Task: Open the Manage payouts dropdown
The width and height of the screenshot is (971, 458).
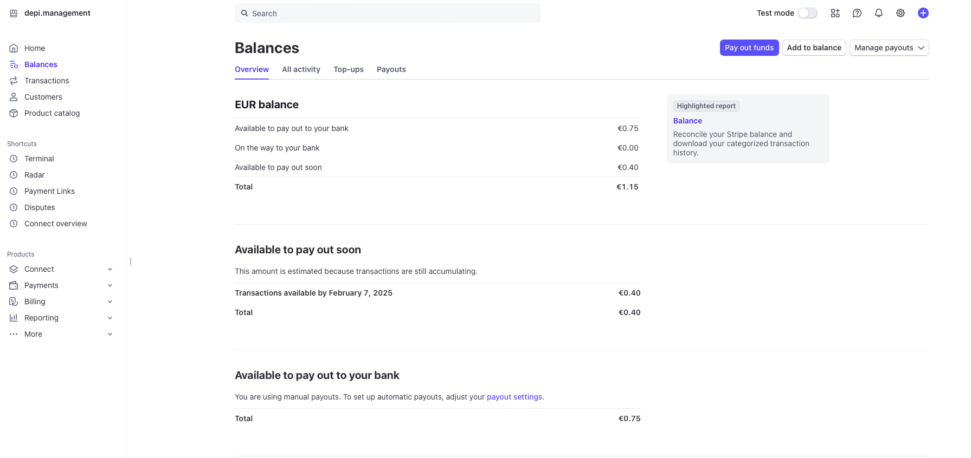Action: [889, 48]
